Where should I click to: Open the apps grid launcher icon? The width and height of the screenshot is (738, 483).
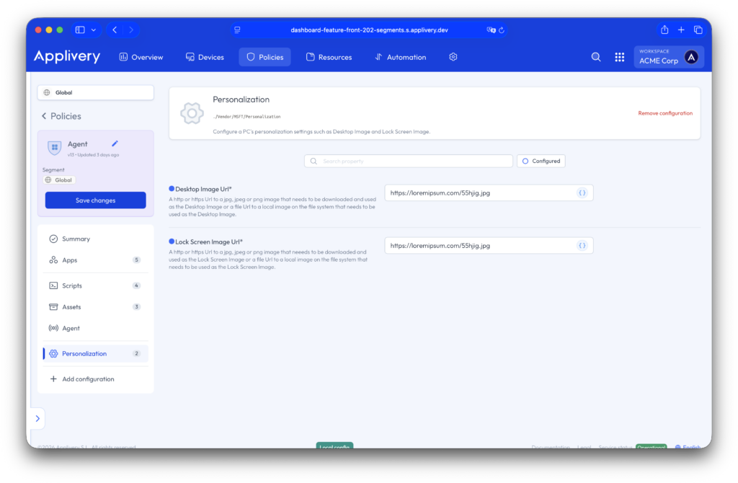pyautogui.click(x=619, y=57)
